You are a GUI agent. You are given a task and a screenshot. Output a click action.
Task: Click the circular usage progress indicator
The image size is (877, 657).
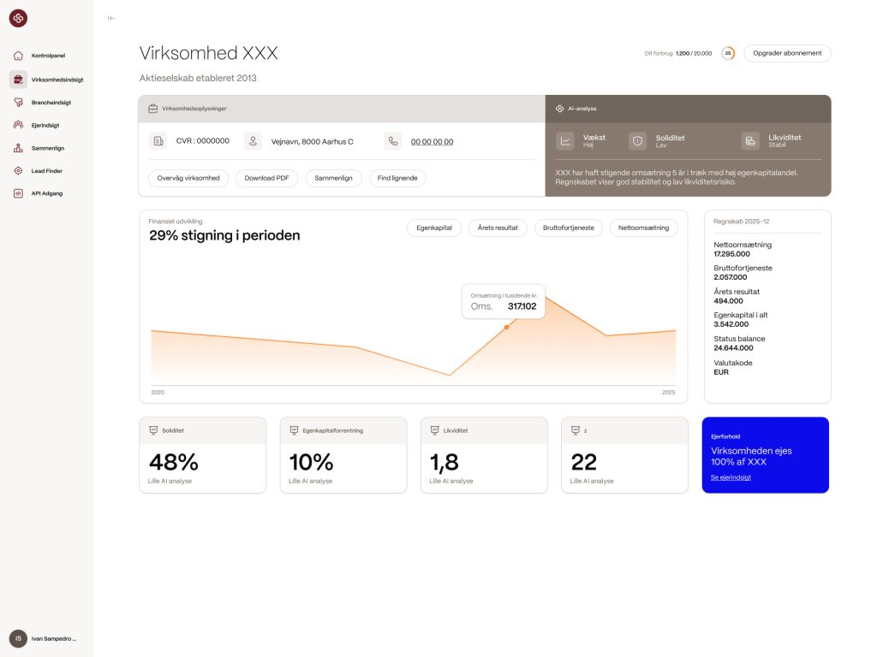728,53
